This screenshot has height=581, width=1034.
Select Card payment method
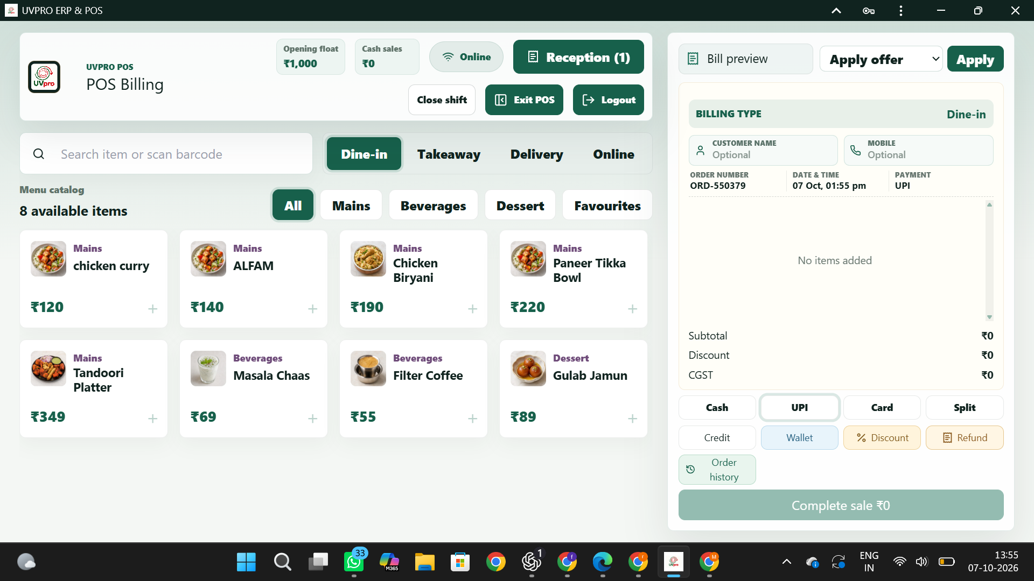click(x=882, y=407)
